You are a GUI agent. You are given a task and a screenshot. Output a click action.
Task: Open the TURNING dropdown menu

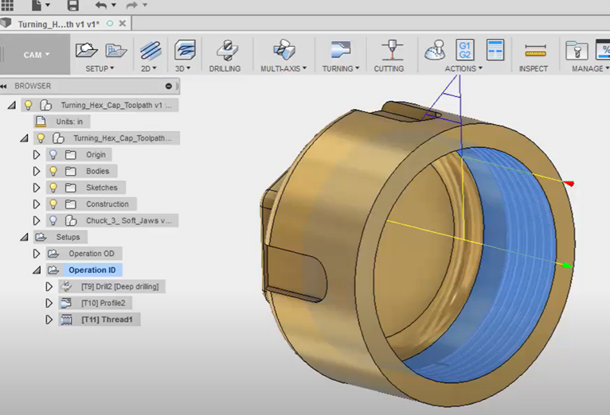pyautogui.click(x=341, y=68)
